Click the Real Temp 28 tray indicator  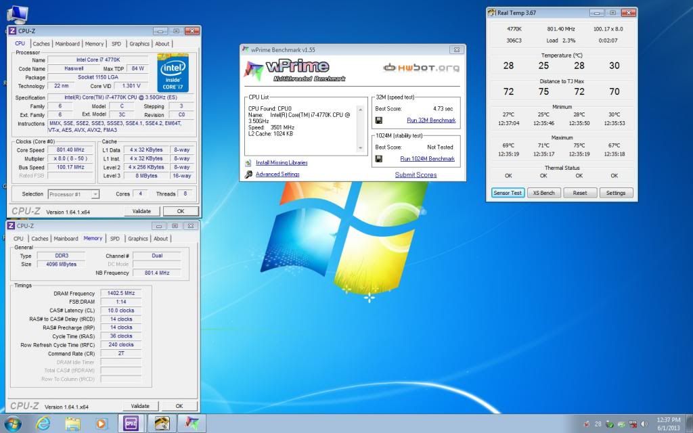598,424
